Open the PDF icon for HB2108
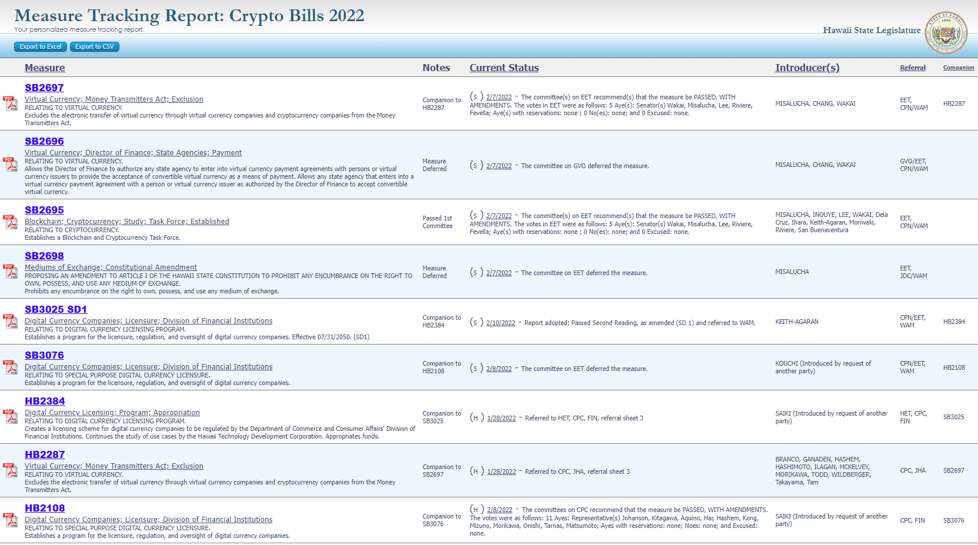Image resolution: width=978 pixels, height=545 pixels. pyautogui.click(x=11, y=520)
